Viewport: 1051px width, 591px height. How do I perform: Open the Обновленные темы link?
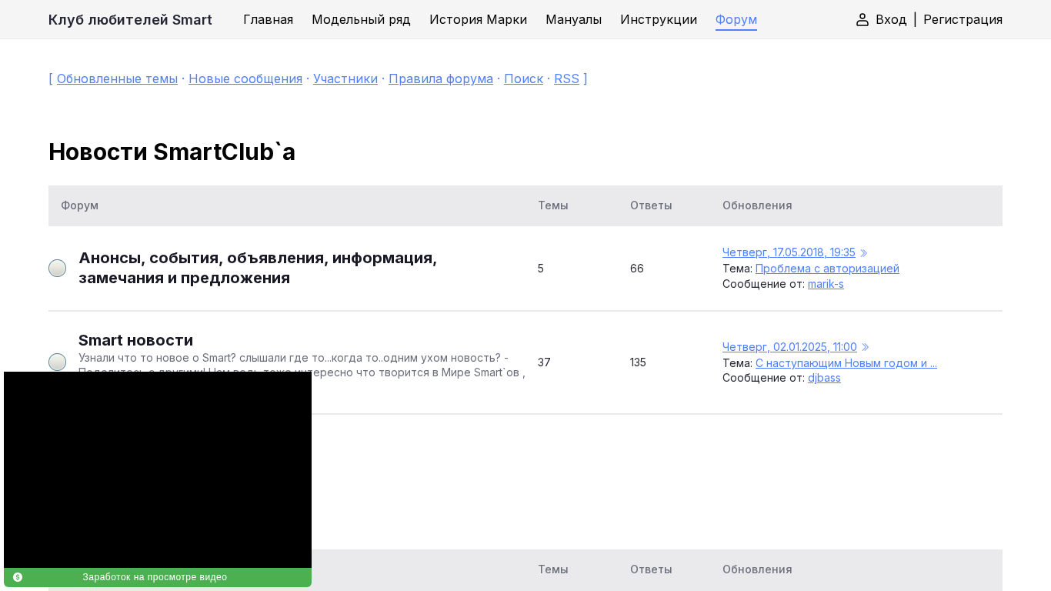[x=117, y=78]
